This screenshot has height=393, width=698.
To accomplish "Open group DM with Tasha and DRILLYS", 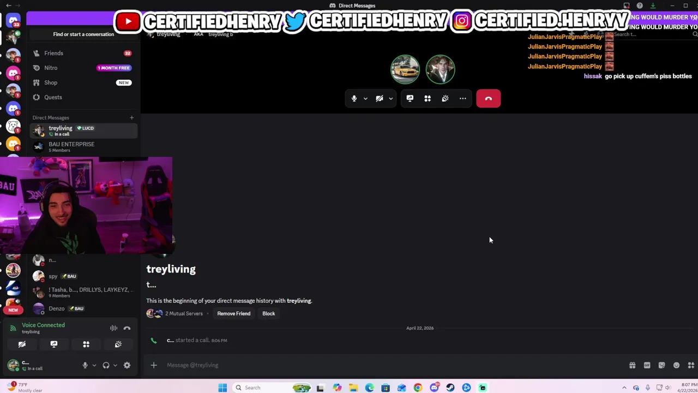I will 83,292.
